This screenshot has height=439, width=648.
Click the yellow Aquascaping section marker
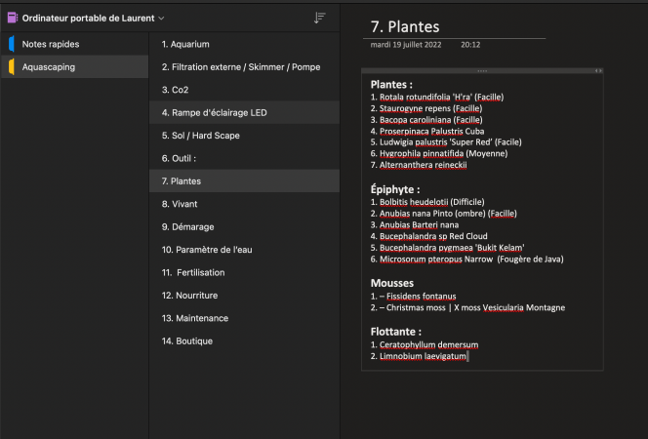pyautogui.click(x=12, y=67)
